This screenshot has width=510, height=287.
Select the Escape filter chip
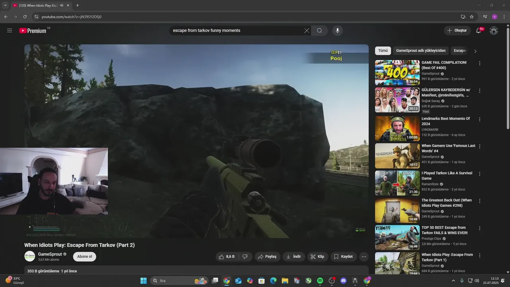(460, 51)
